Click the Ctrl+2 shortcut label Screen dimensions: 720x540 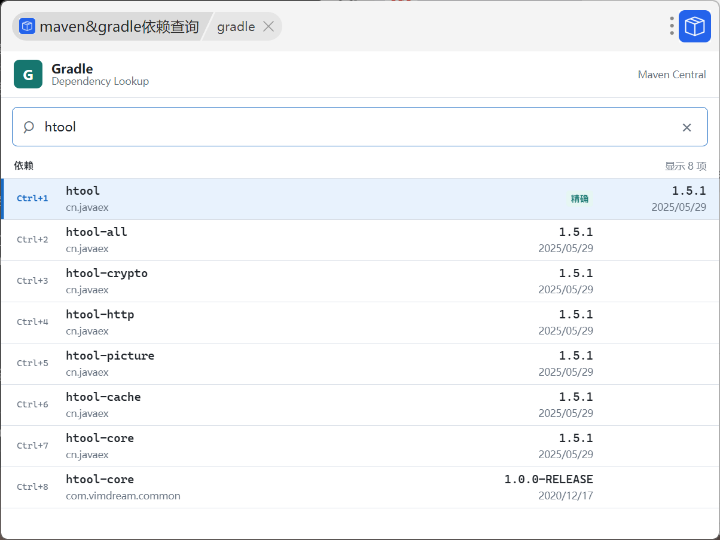(x=32, y=240)
